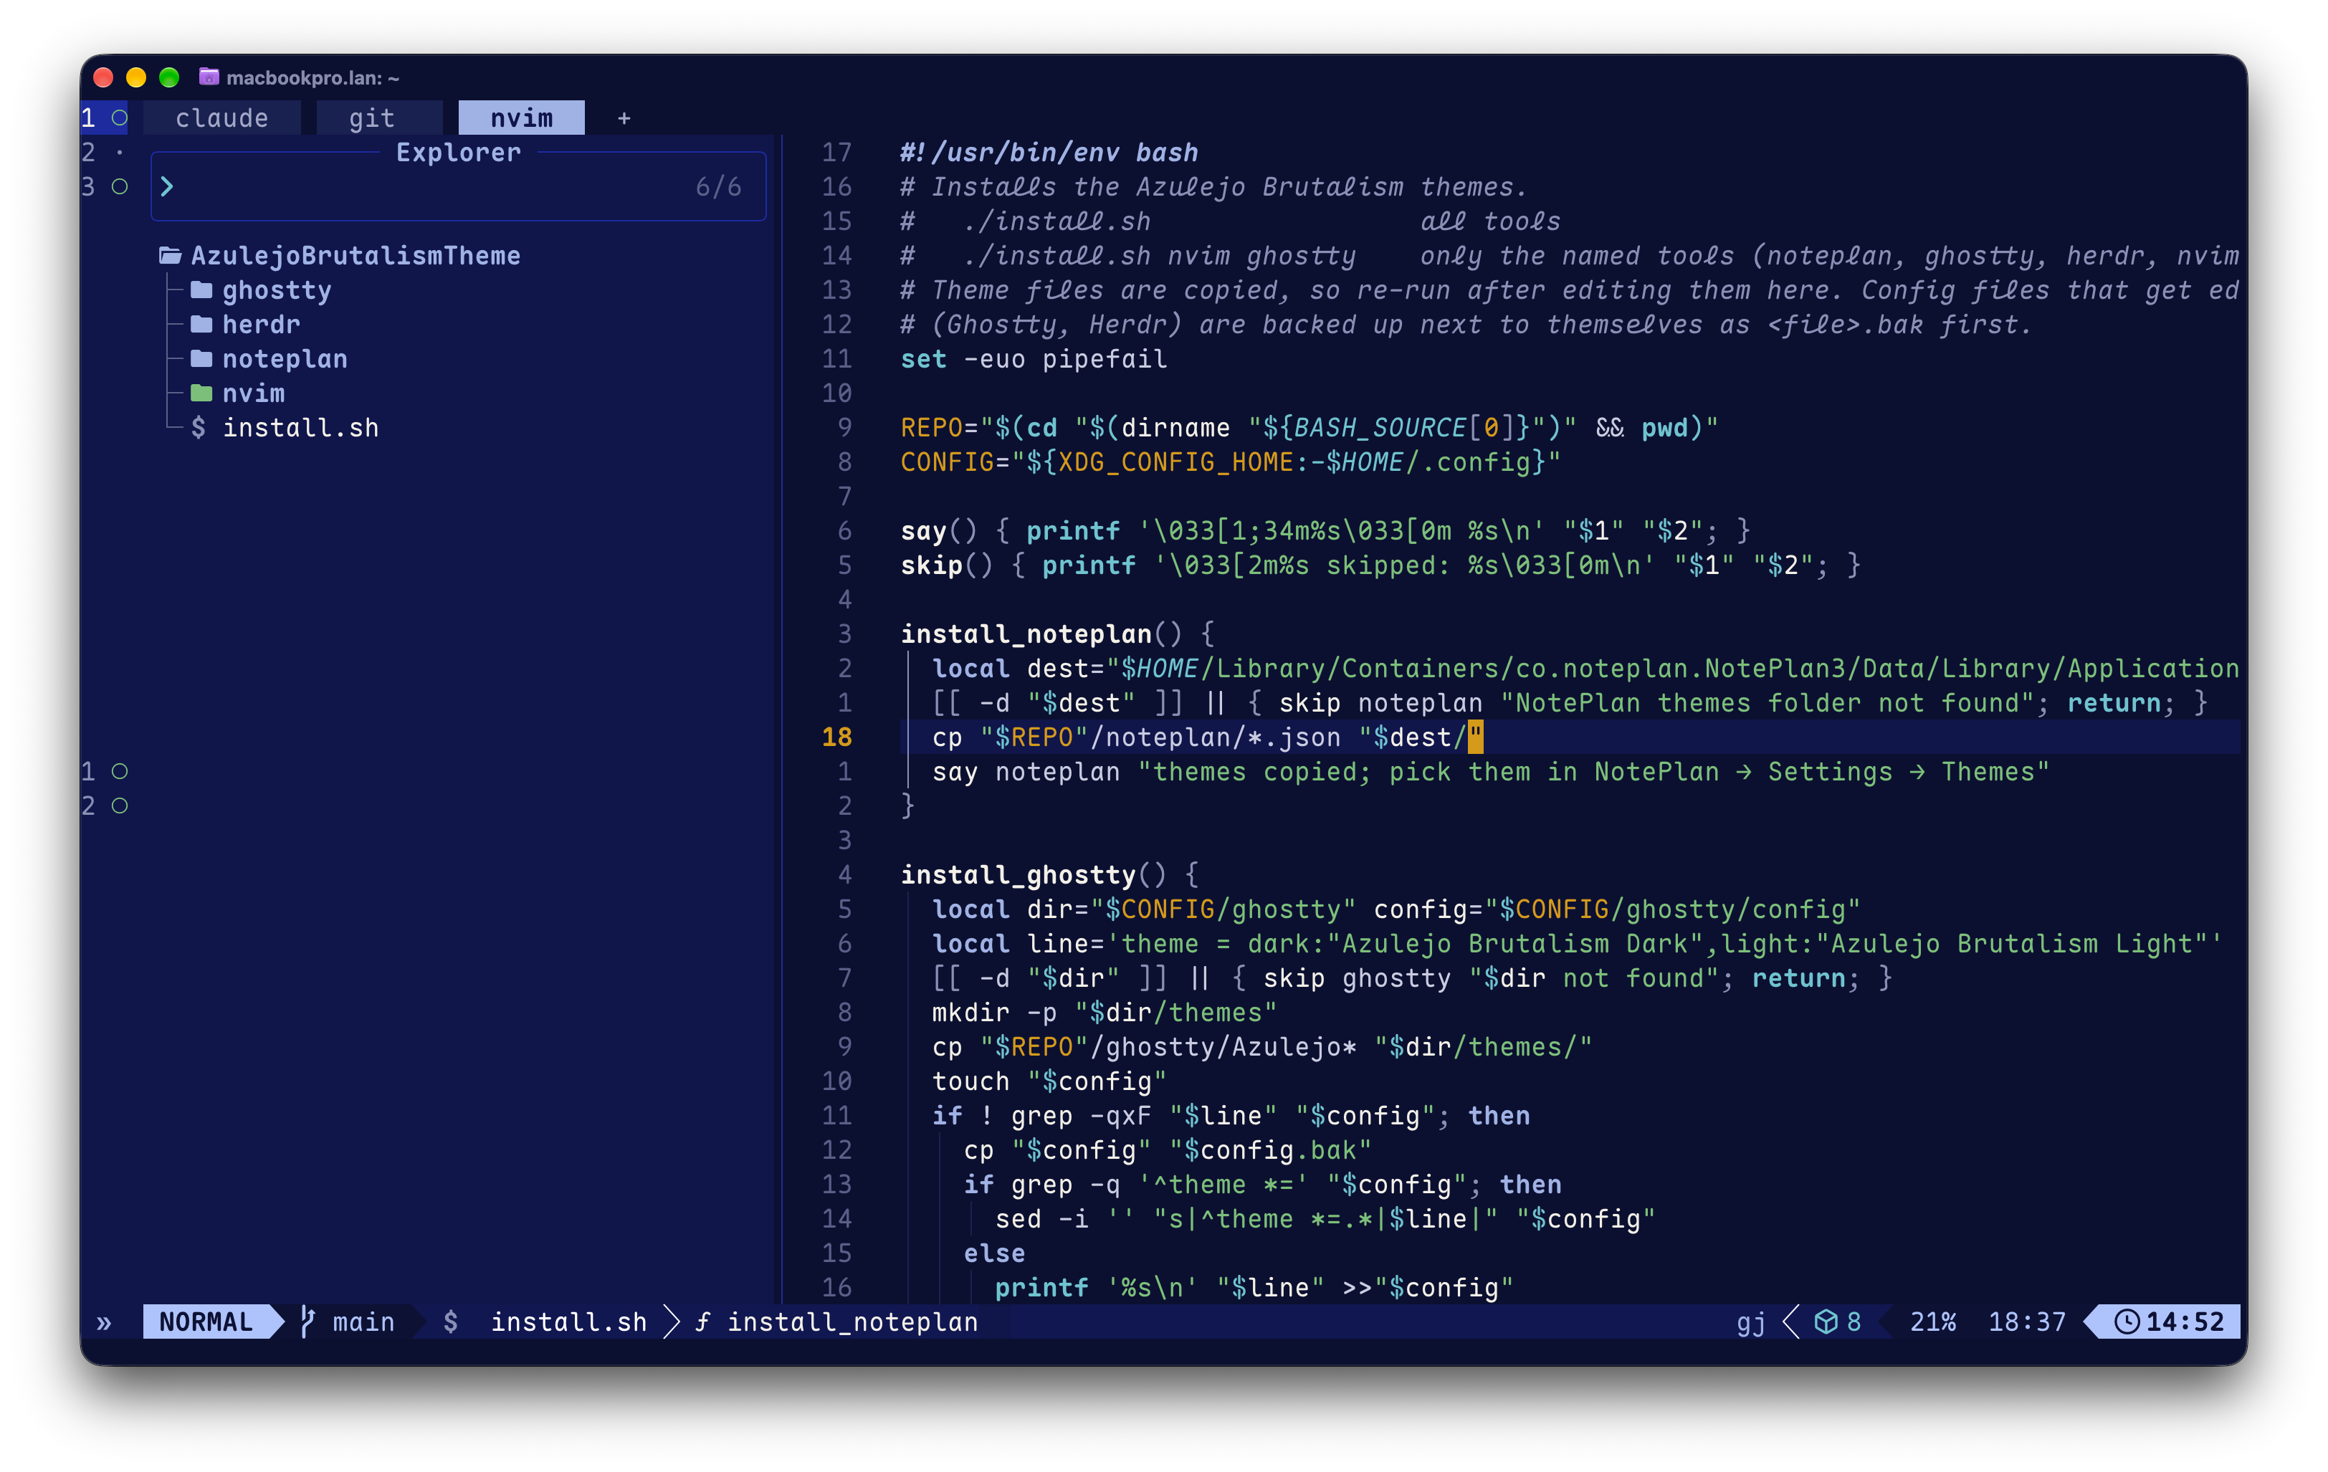Screen dimensions: 2328x1472
Task: Maximize the terminal with the green button
Action: point(169,77)
